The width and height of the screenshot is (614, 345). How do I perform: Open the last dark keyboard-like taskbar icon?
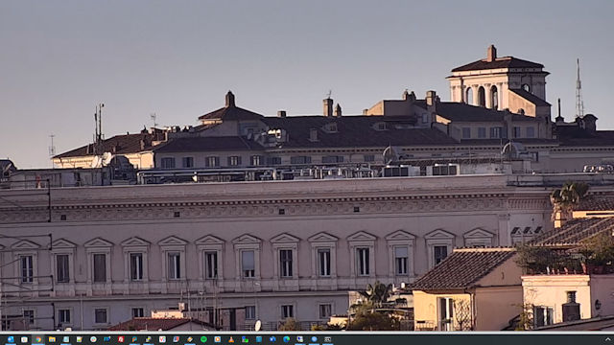(x=328, y=339)
